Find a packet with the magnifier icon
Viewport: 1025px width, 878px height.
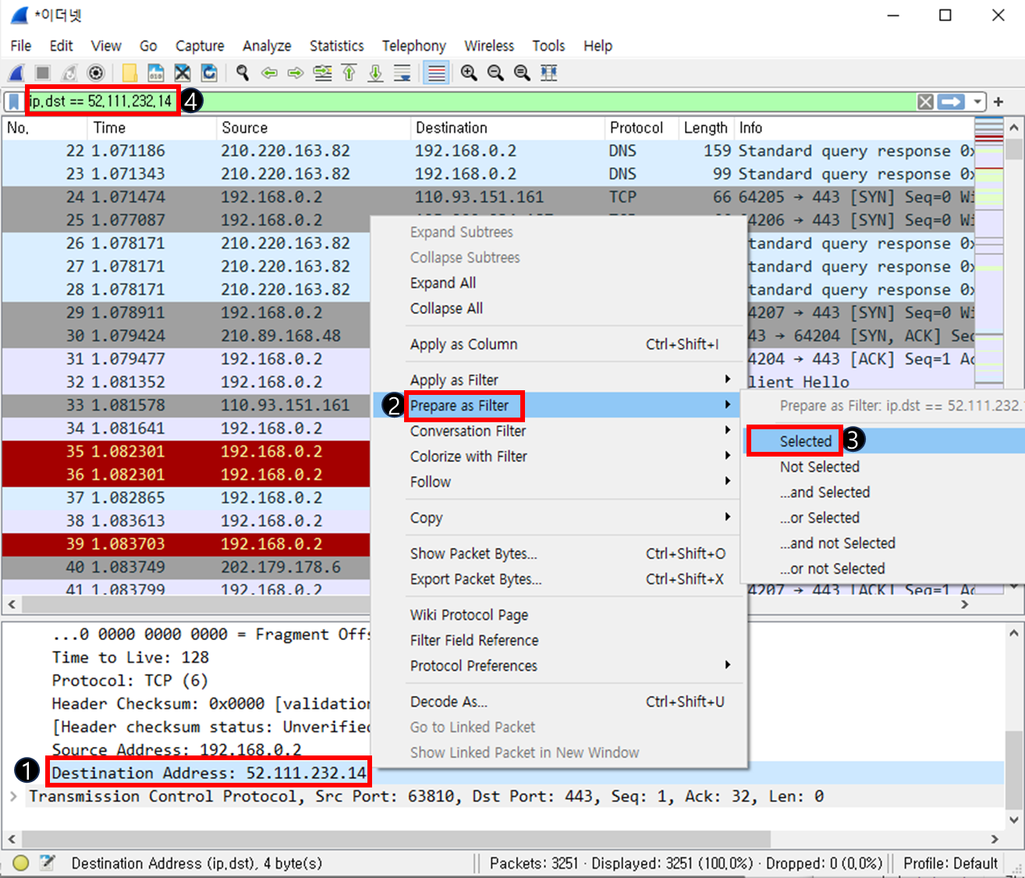243,73
